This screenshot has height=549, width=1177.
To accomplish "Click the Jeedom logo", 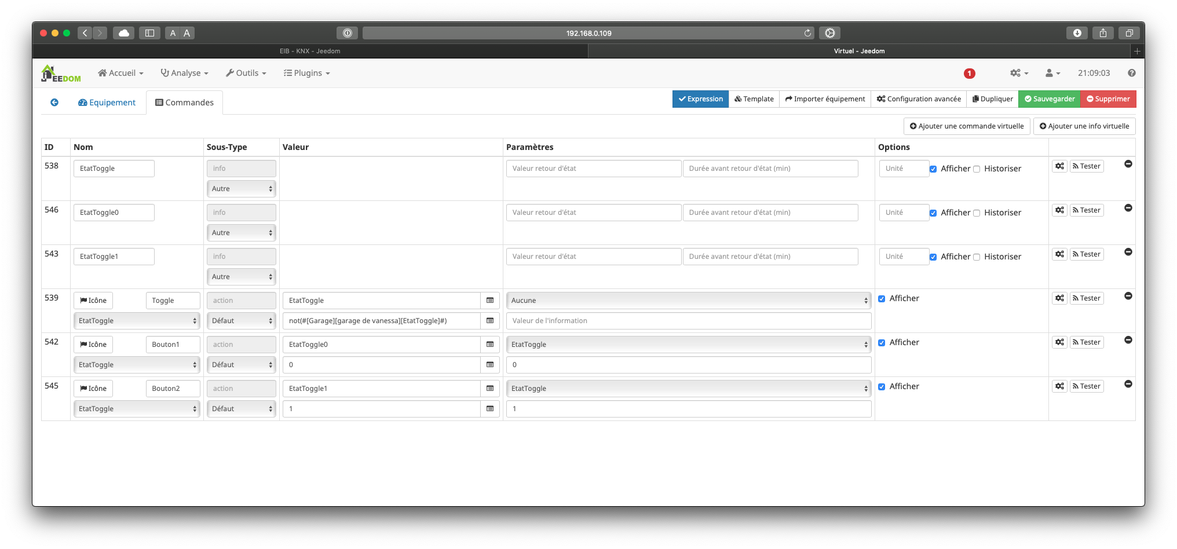I will click(61, 74).
